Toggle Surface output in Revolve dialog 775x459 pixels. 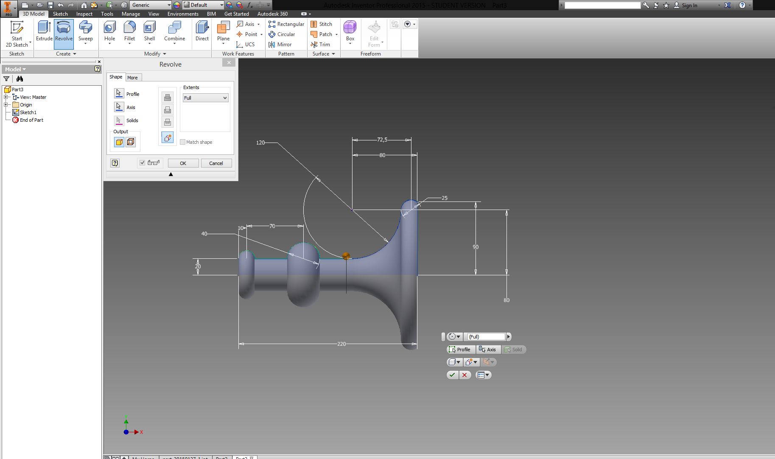(131, 142)
